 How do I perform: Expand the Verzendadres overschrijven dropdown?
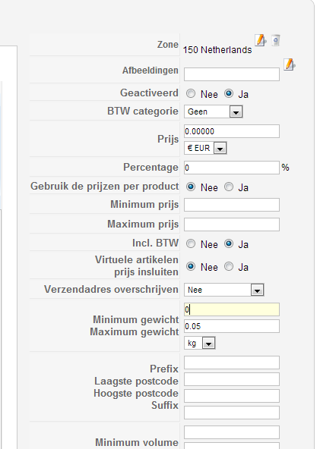224,290
